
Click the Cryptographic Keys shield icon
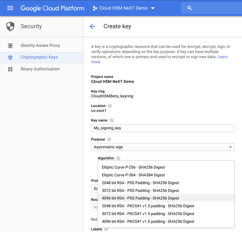10,57
